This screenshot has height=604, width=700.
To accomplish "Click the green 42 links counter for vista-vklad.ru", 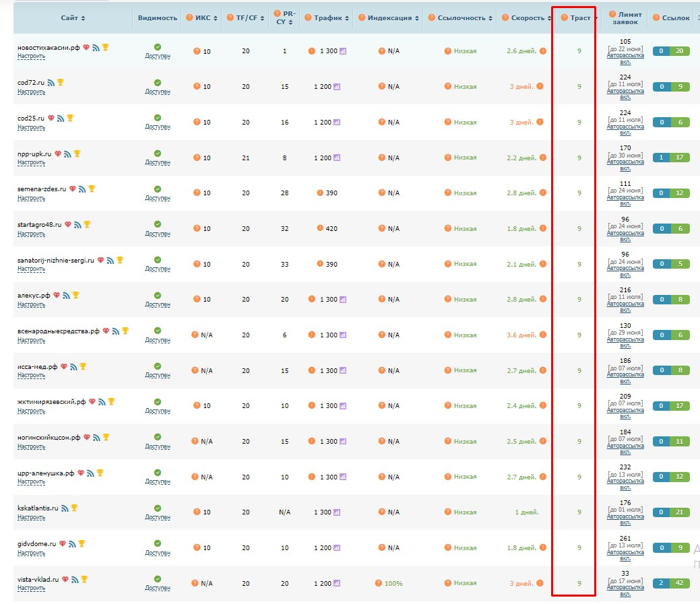I will 680,583.
